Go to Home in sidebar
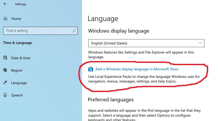Image resolution: width=218 pixels, height=121 pixels. [16, 19]
